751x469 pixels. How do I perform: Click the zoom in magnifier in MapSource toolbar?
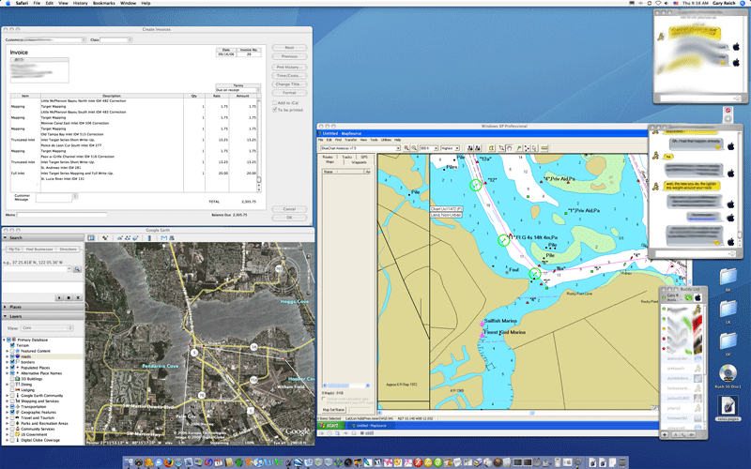(x=406, y=148)
